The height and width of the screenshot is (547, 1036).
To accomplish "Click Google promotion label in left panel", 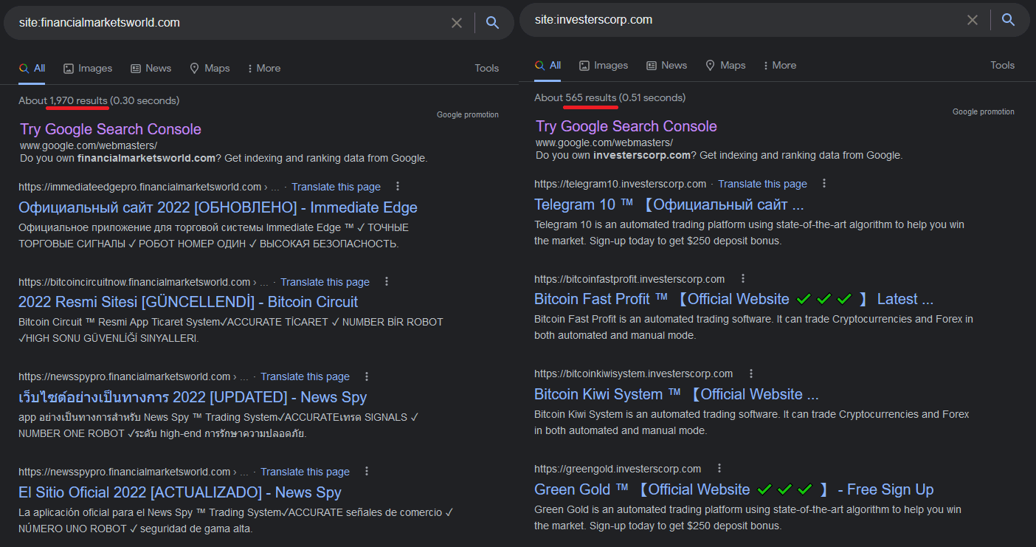I will 468,114.
